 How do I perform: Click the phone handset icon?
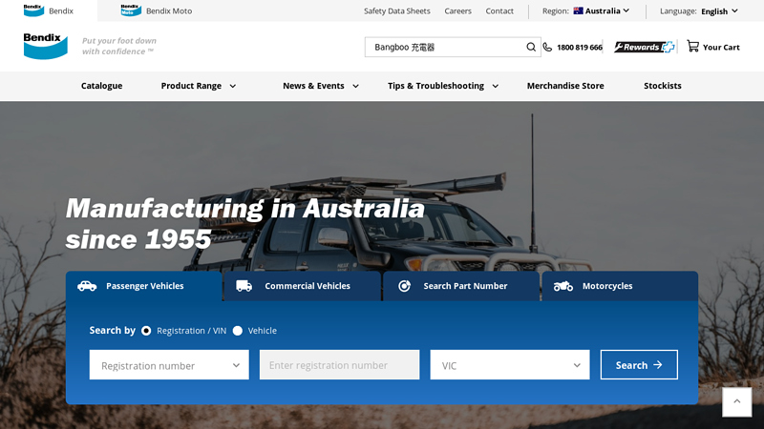pyautogui.click(x=547, y=47)
